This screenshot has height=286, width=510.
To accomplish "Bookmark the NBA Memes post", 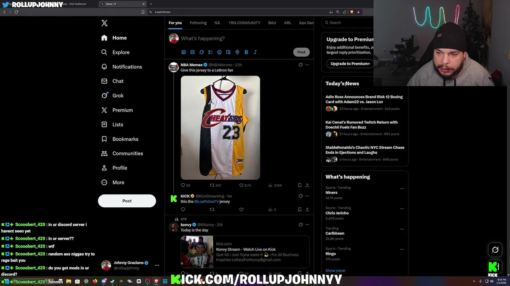I will click(300, 185).
